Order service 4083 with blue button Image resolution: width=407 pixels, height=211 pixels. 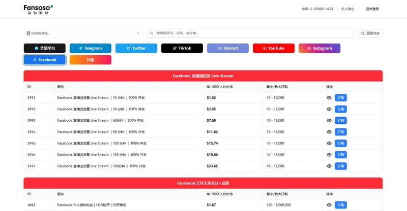pos(340,205)
